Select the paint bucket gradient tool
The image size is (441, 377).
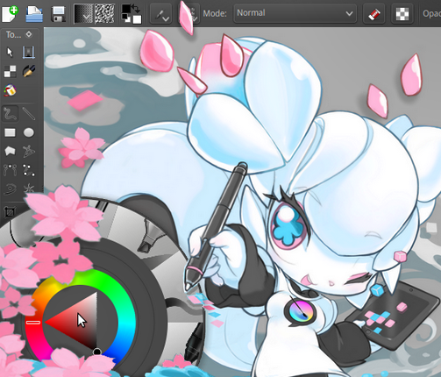(x=10, y=90)
